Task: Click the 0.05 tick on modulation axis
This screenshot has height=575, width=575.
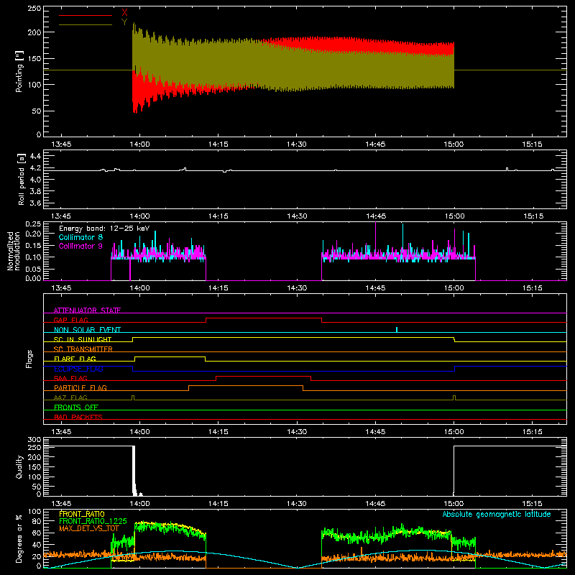Action: pos(33,269)
